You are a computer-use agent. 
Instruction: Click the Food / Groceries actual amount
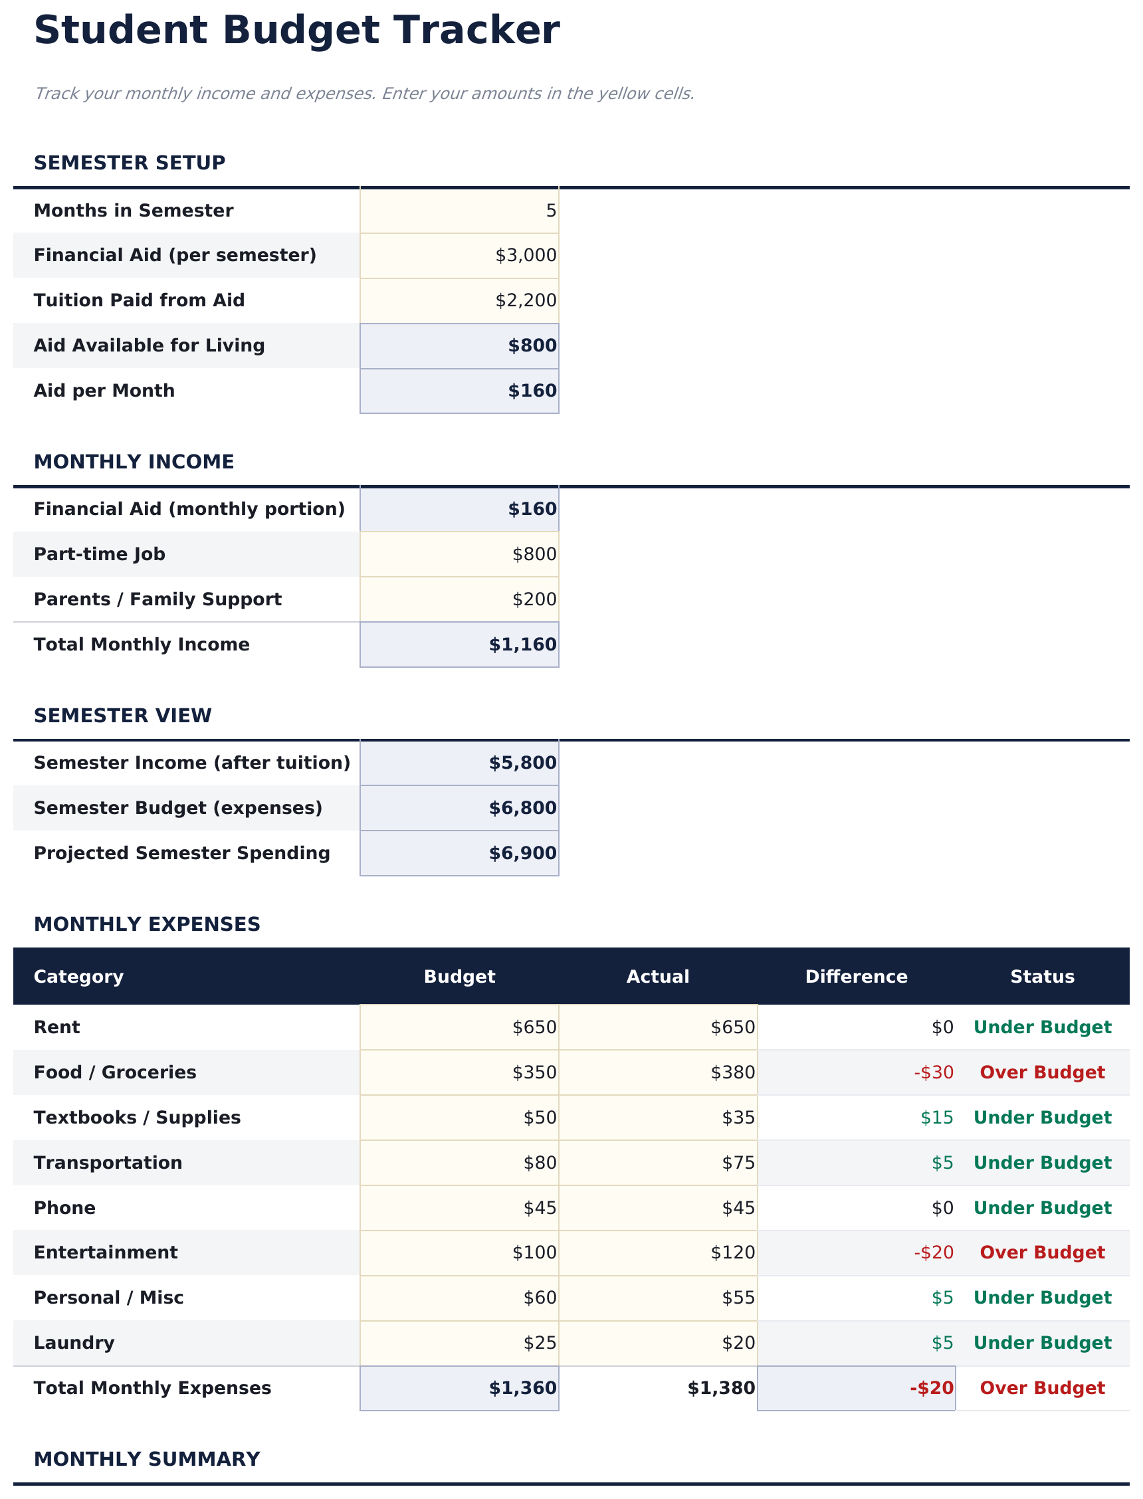click(658, 1072)
